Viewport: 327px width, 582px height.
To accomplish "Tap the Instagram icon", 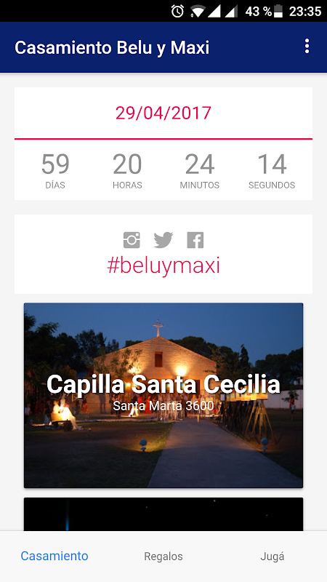I will (x=132, y=240).
